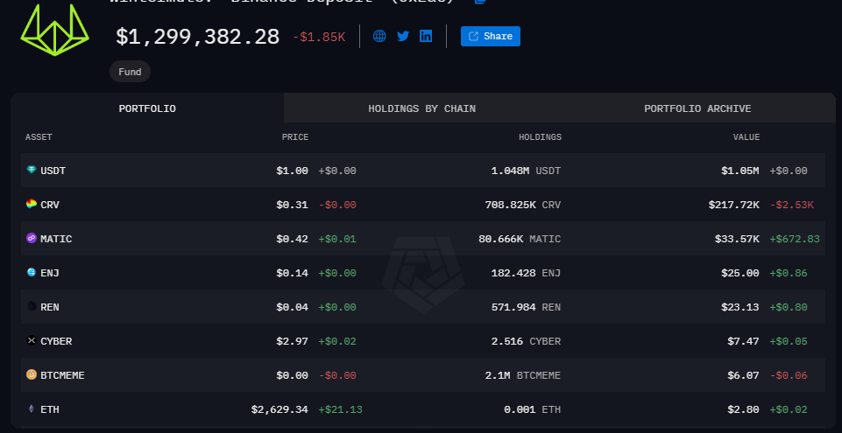The height and width of the screenshot is (433, 842).
Task: Click the Share button
Action: pyautogui.click(x=491, y=36)
